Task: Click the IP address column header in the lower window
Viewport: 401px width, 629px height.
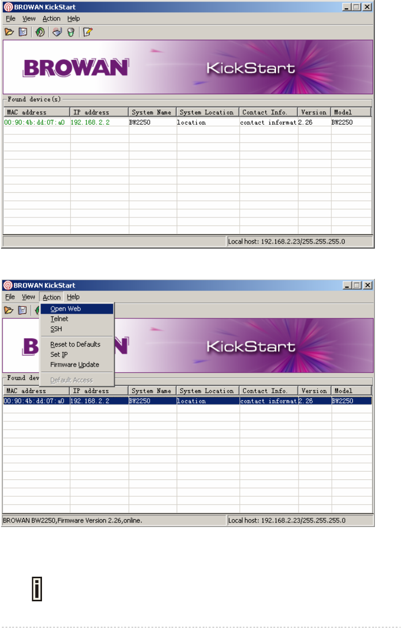Action: [99, 391]
